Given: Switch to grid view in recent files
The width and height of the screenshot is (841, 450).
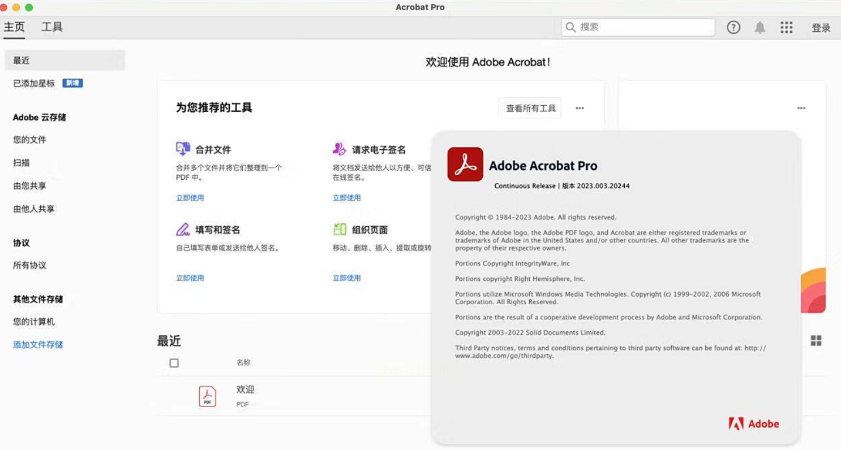Looking at the screenshot, I should 816,340.
